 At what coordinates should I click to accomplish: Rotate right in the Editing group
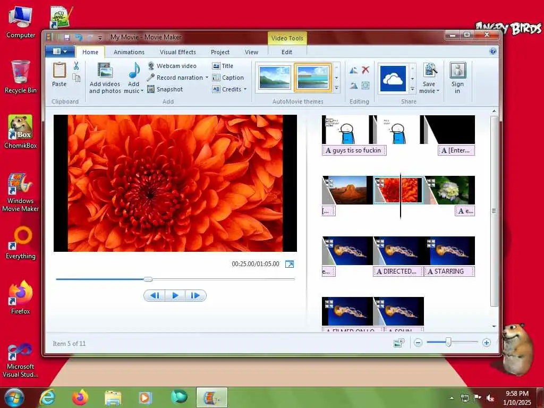pos(353,86)
